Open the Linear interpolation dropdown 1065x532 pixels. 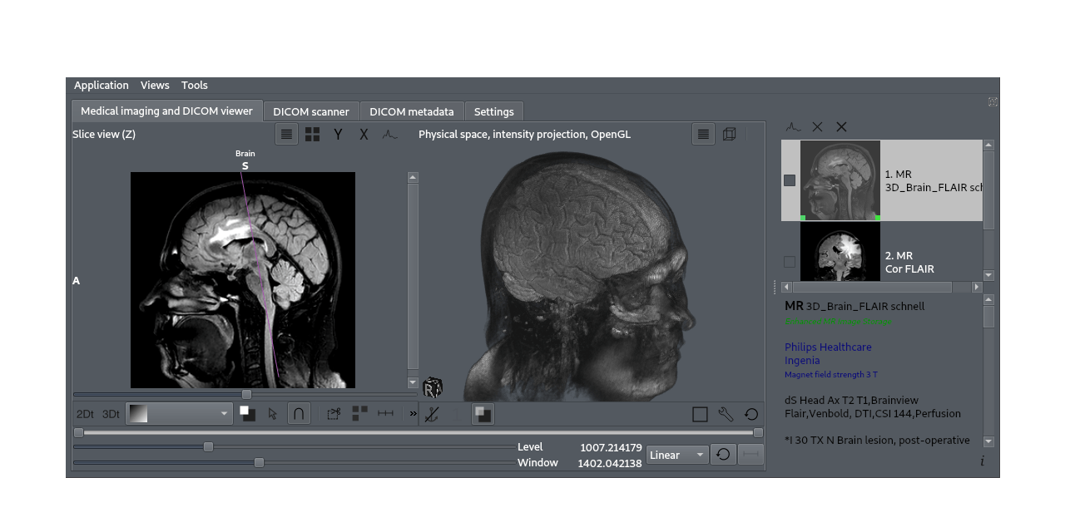click(x=677, y=455)
